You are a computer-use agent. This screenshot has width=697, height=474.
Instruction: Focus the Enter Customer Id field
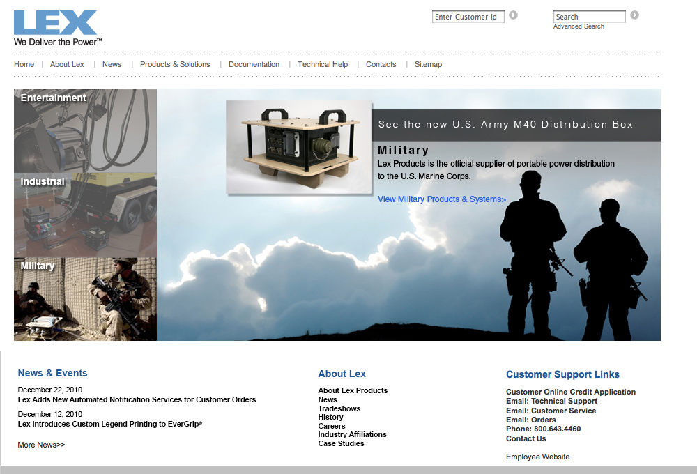[468, 17]
